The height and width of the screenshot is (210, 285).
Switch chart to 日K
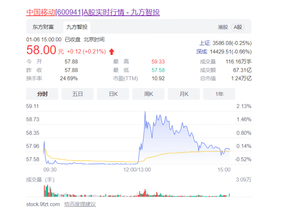coord(113,94)
